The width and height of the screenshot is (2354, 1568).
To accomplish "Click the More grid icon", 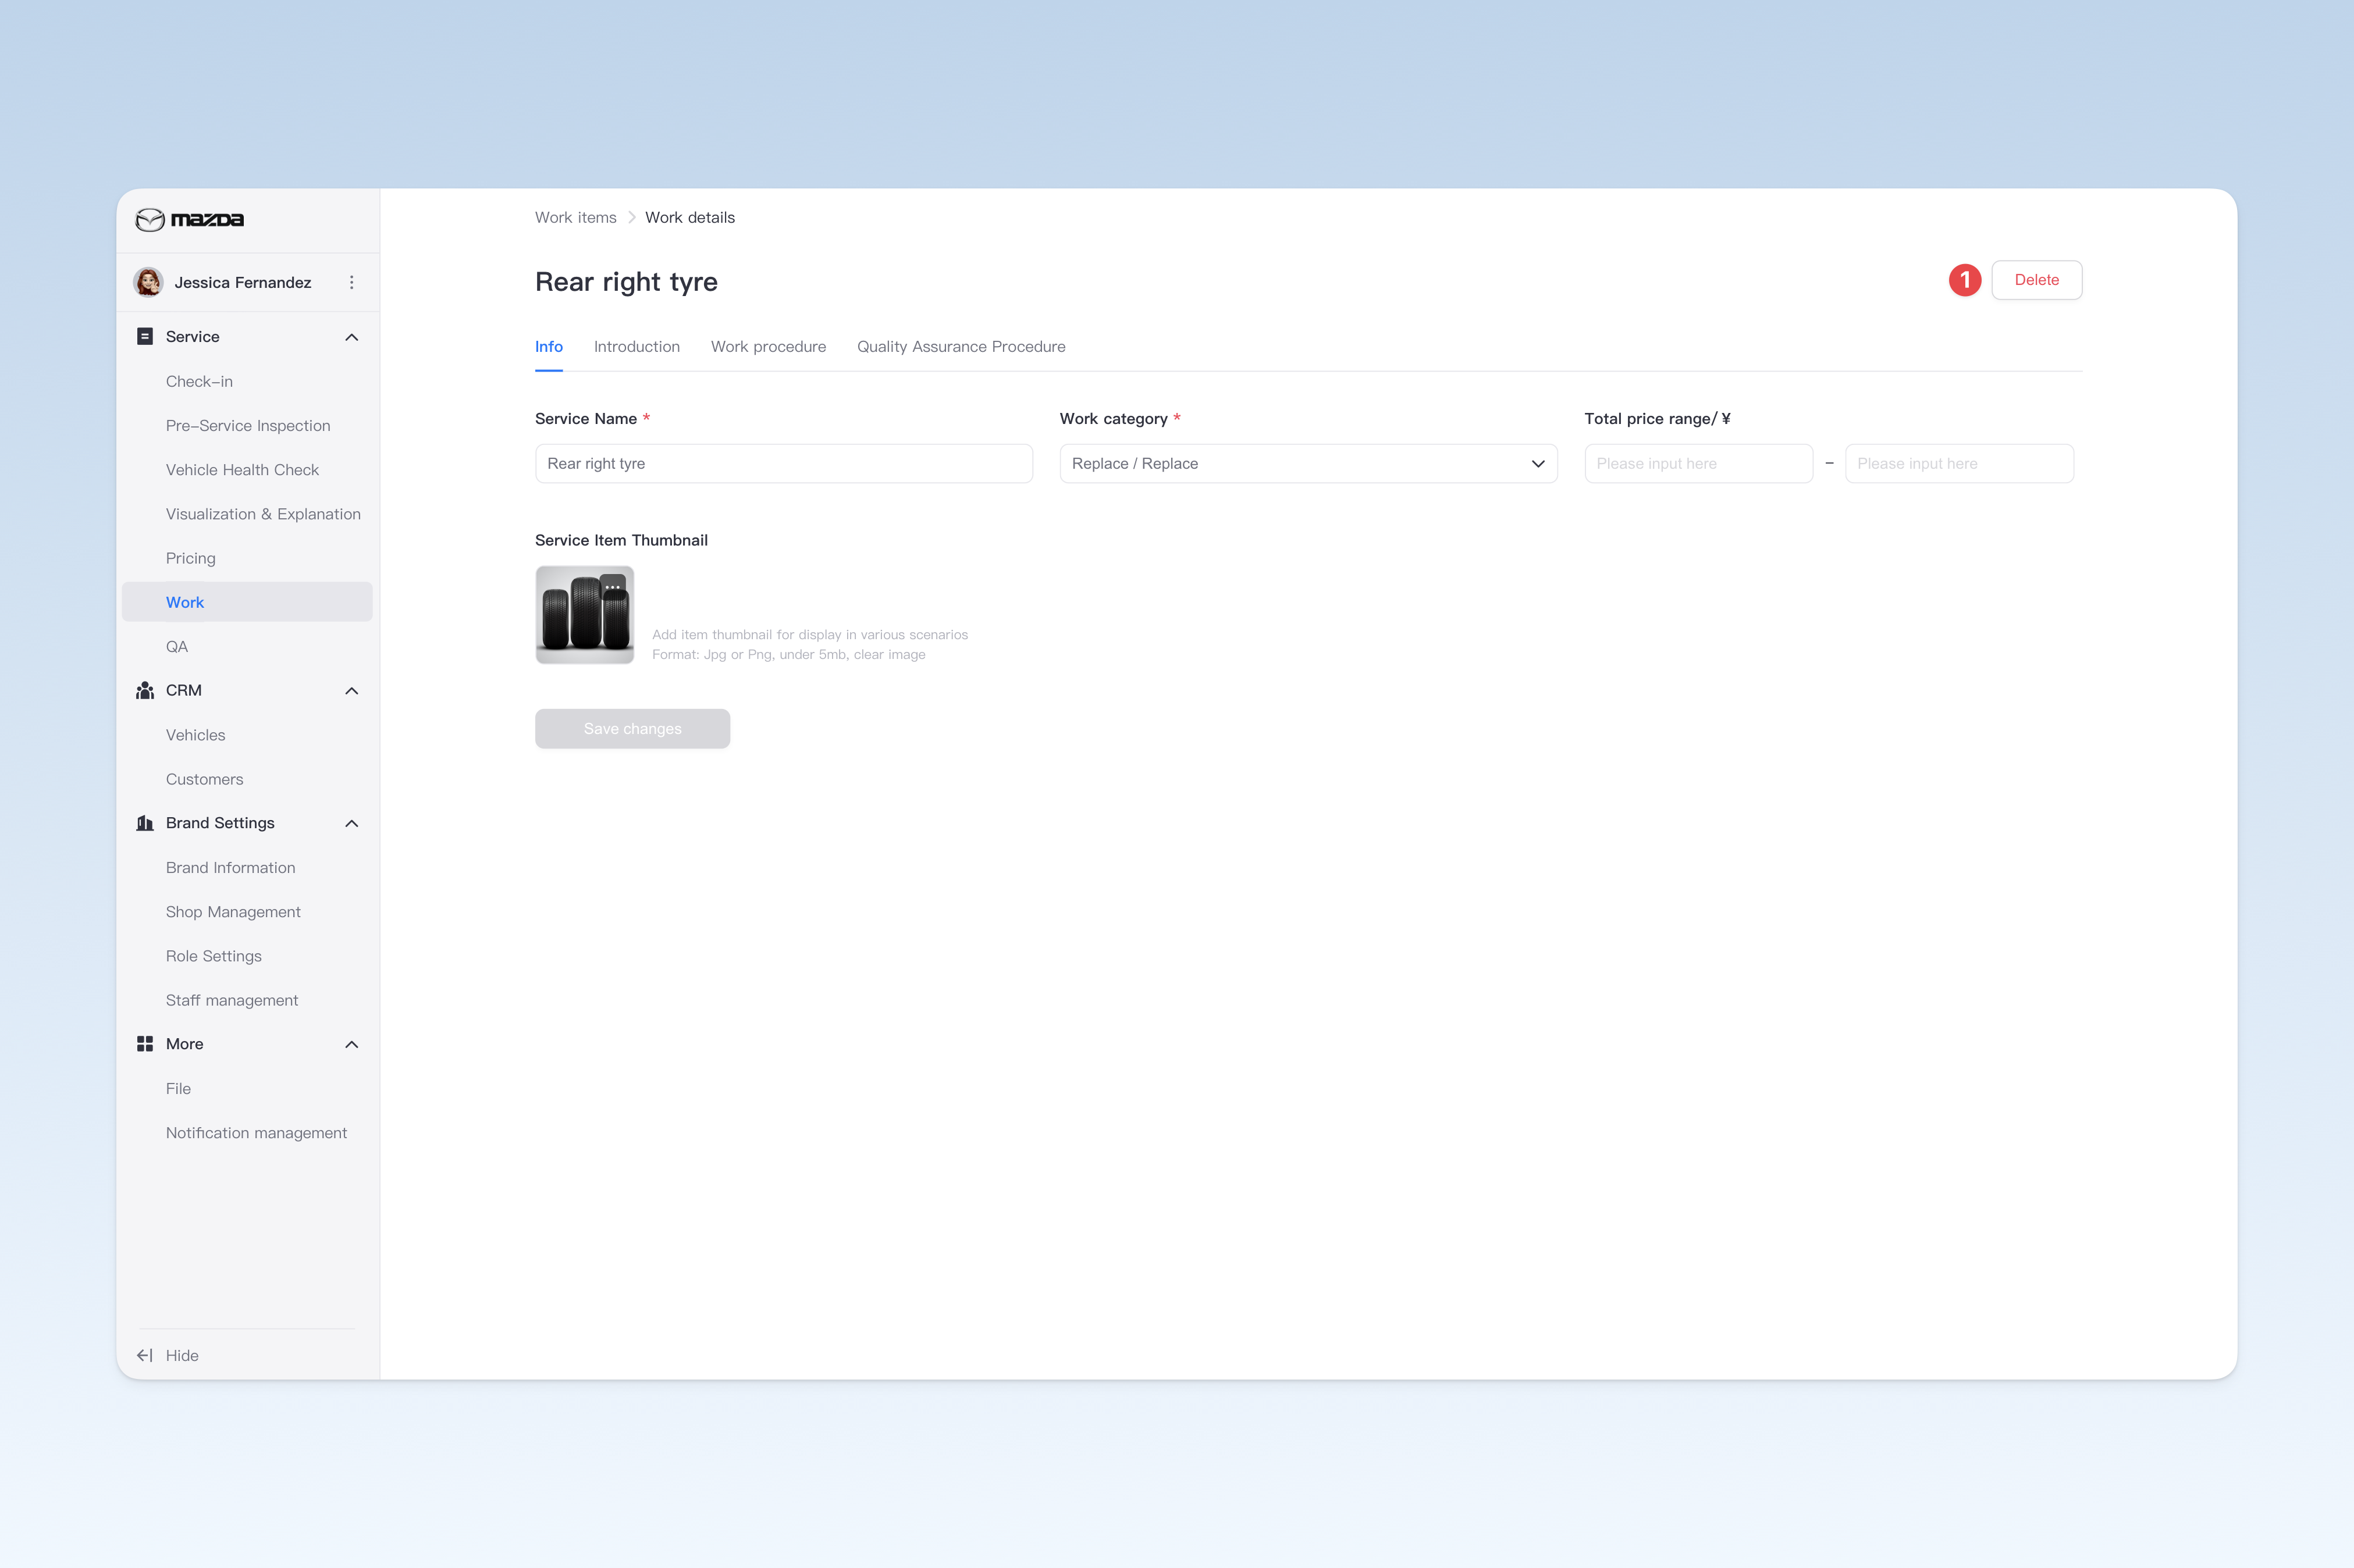I will tap(145, 1044).
